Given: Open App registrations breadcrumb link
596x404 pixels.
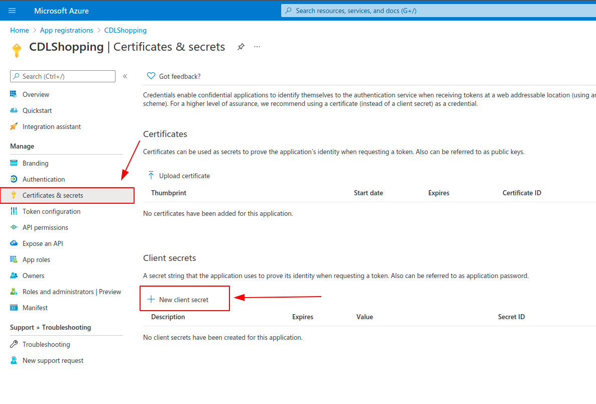Looking at the screenshot, I should pyautogui.click(x=66, y=30).
